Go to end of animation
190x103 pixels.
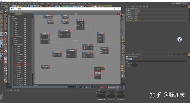(96, 87)
